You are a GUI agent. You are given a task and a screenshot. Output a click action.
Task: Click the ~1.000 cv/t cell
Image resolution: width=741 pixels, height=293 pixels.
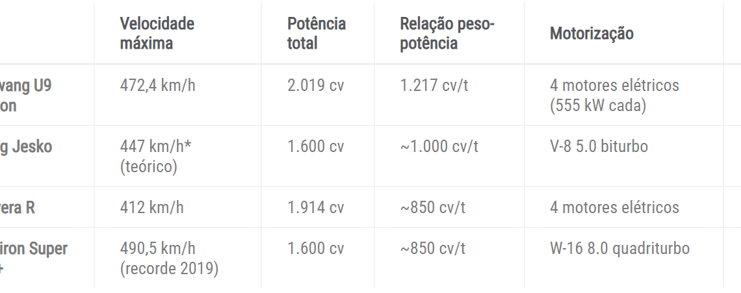coord(439,146)
